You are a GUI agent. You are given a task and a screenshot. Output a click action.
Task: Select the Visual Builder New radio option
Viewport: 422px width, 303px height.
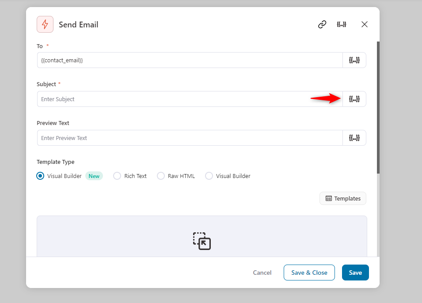[x=40, y=176]
